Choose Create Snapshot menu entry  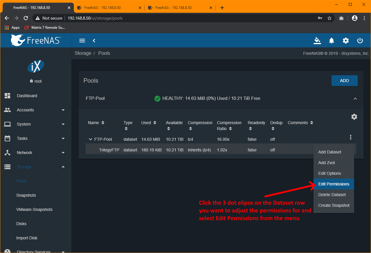click(x=334, y=205)
